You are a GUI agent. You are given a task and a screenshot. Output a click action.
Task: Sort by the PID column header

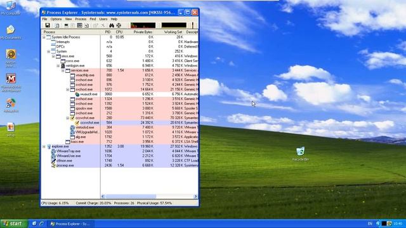[x=107, y=32]
